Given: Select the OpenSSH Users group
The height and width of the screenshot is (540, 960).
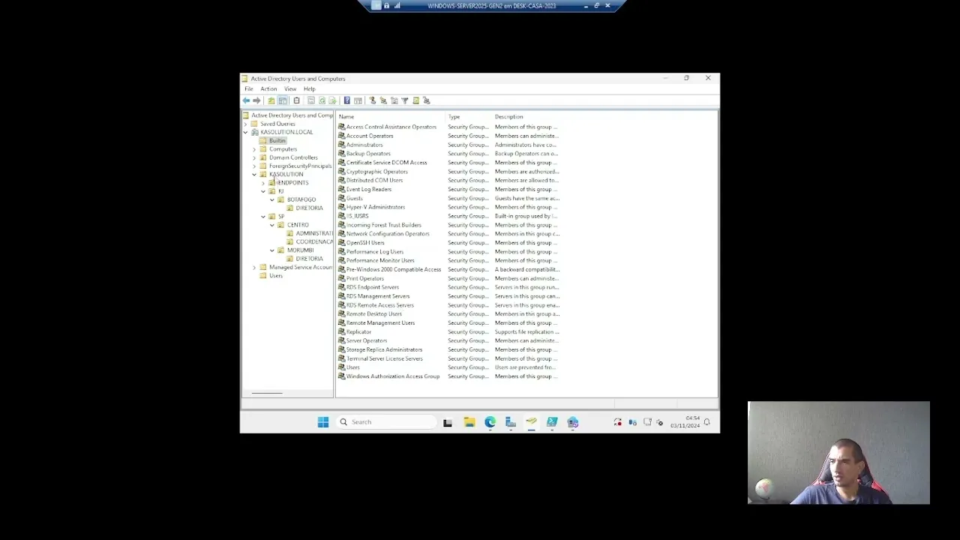Looking at the screenshot, I should tap(365, 243).
